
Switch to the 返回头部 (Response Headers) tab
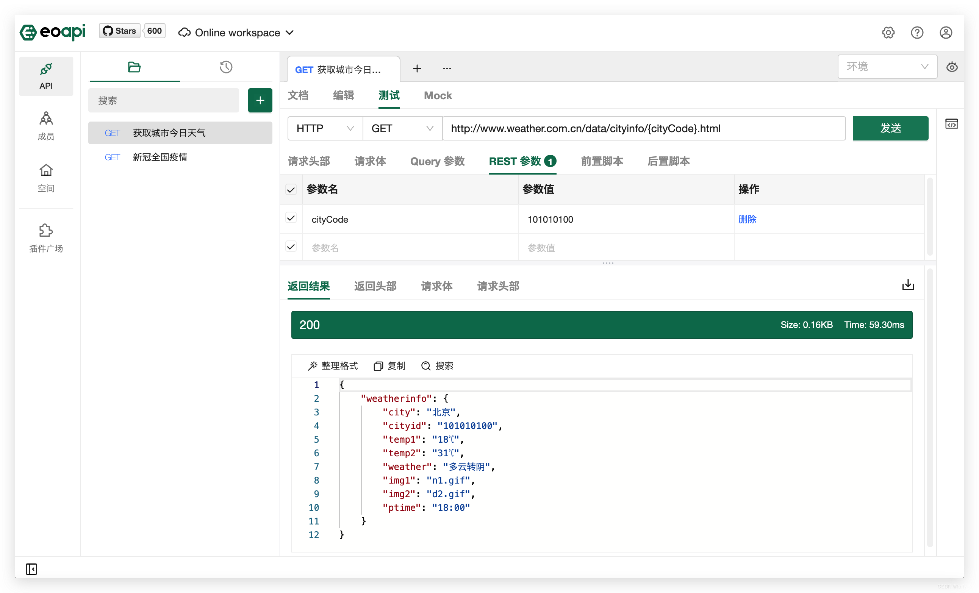375,286
